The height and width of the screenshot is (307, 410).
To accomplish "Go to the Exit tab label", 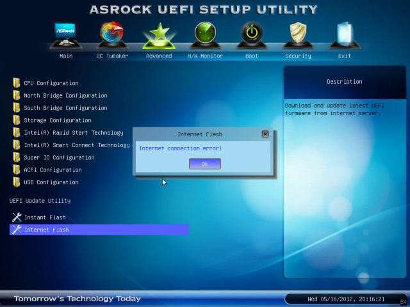I will click(x=345, y=56).
